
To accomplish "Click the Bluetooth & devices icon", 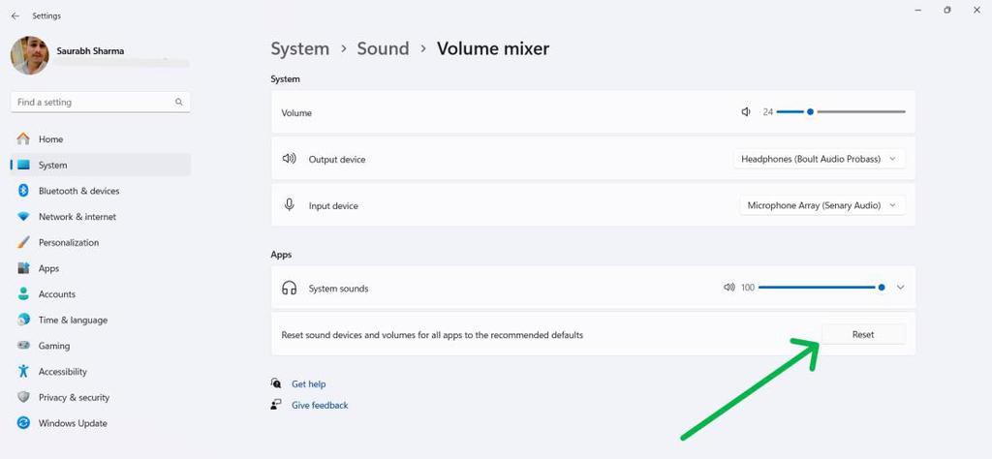I will pos(23,191).
